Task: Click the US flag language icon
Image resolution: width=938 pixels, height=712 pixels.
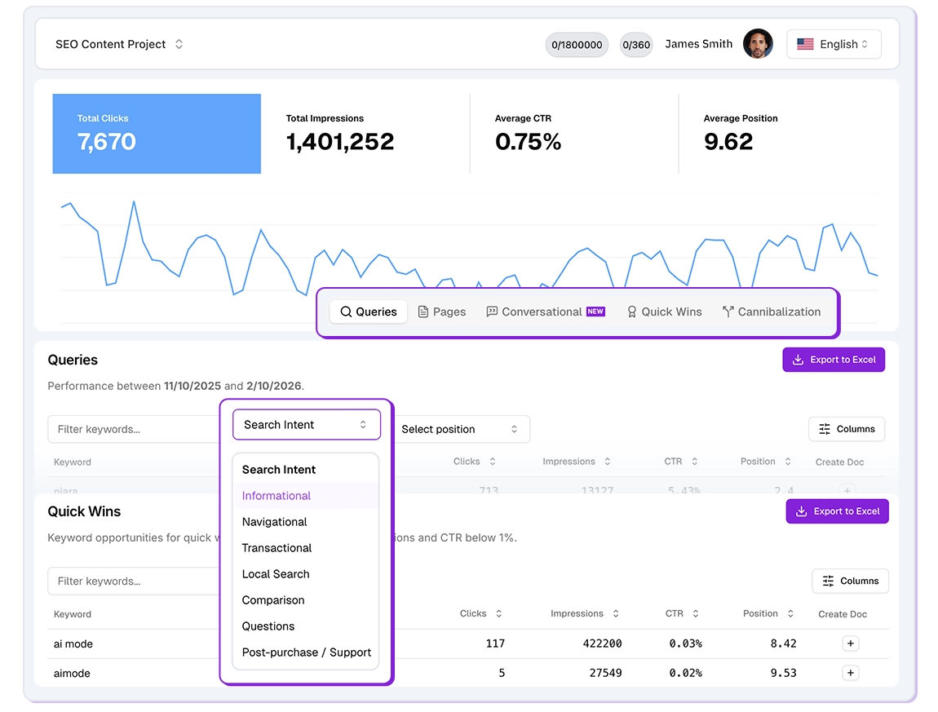Action: 805,44
